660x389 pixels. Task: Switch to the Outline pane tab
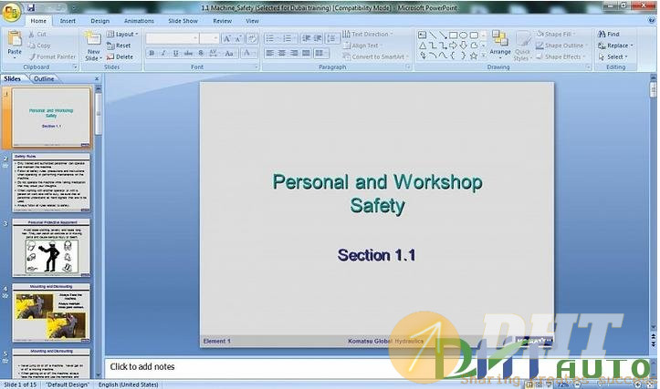(44, 78)
